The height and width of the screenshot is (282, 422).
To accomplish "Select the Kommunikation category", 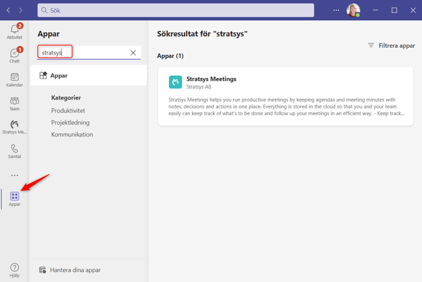I will tap(72, 134).
